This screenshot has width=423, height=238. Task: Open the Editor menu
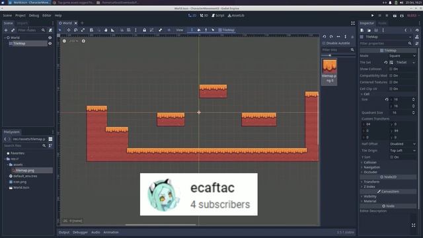point(47,16)
